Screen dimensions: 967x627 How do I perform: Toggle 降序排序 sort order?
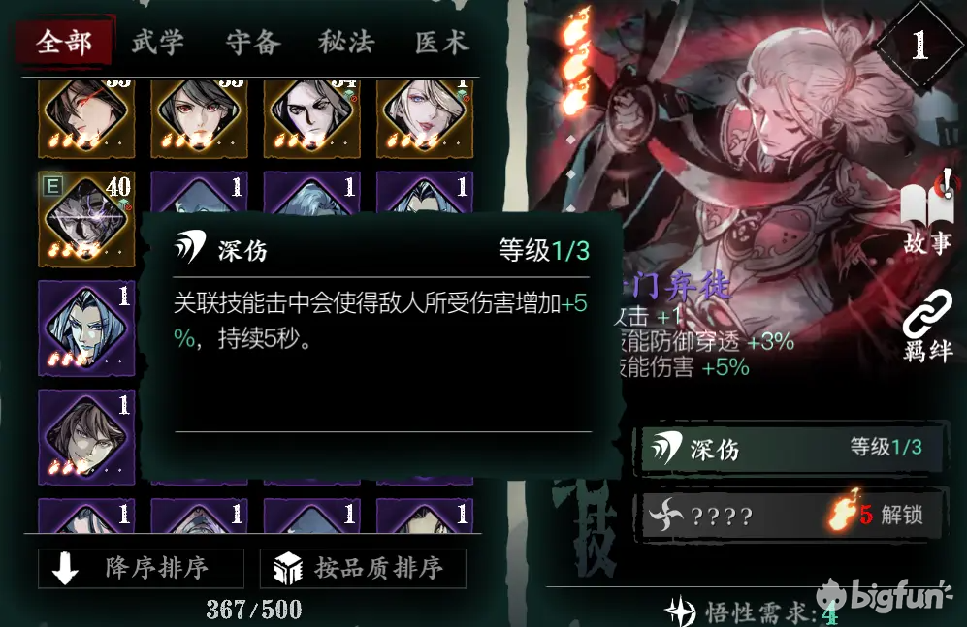[x=142, y=568]
